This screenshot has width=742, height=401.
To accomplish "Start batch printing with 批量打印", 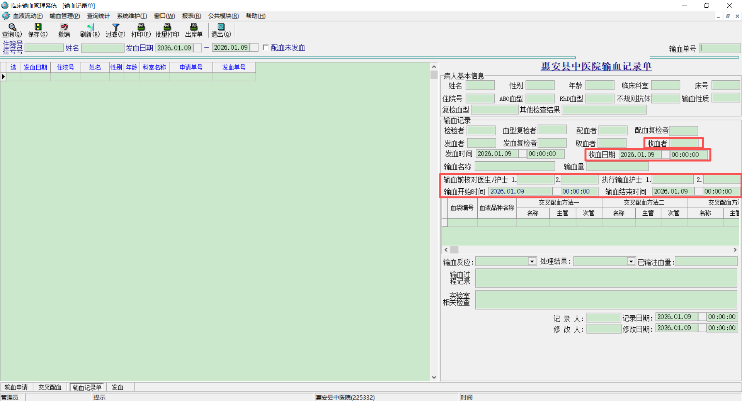I will click(x=167, y=30).
